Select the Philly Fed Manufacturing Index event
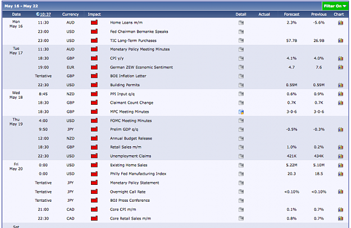Image resolution: width=351 pixels, height=228 pixels. click(x=138, y=174)
